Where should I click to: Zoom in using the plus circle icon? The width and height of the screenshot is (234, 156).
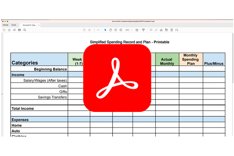pos(121,30)
